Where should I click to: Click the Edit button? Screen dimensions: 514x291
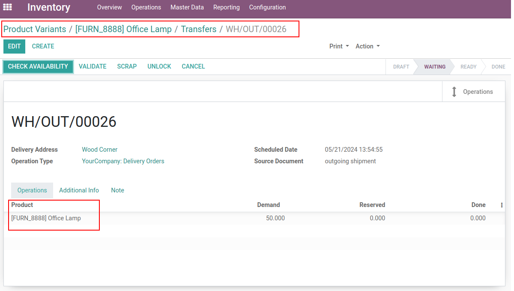[14, 46]
